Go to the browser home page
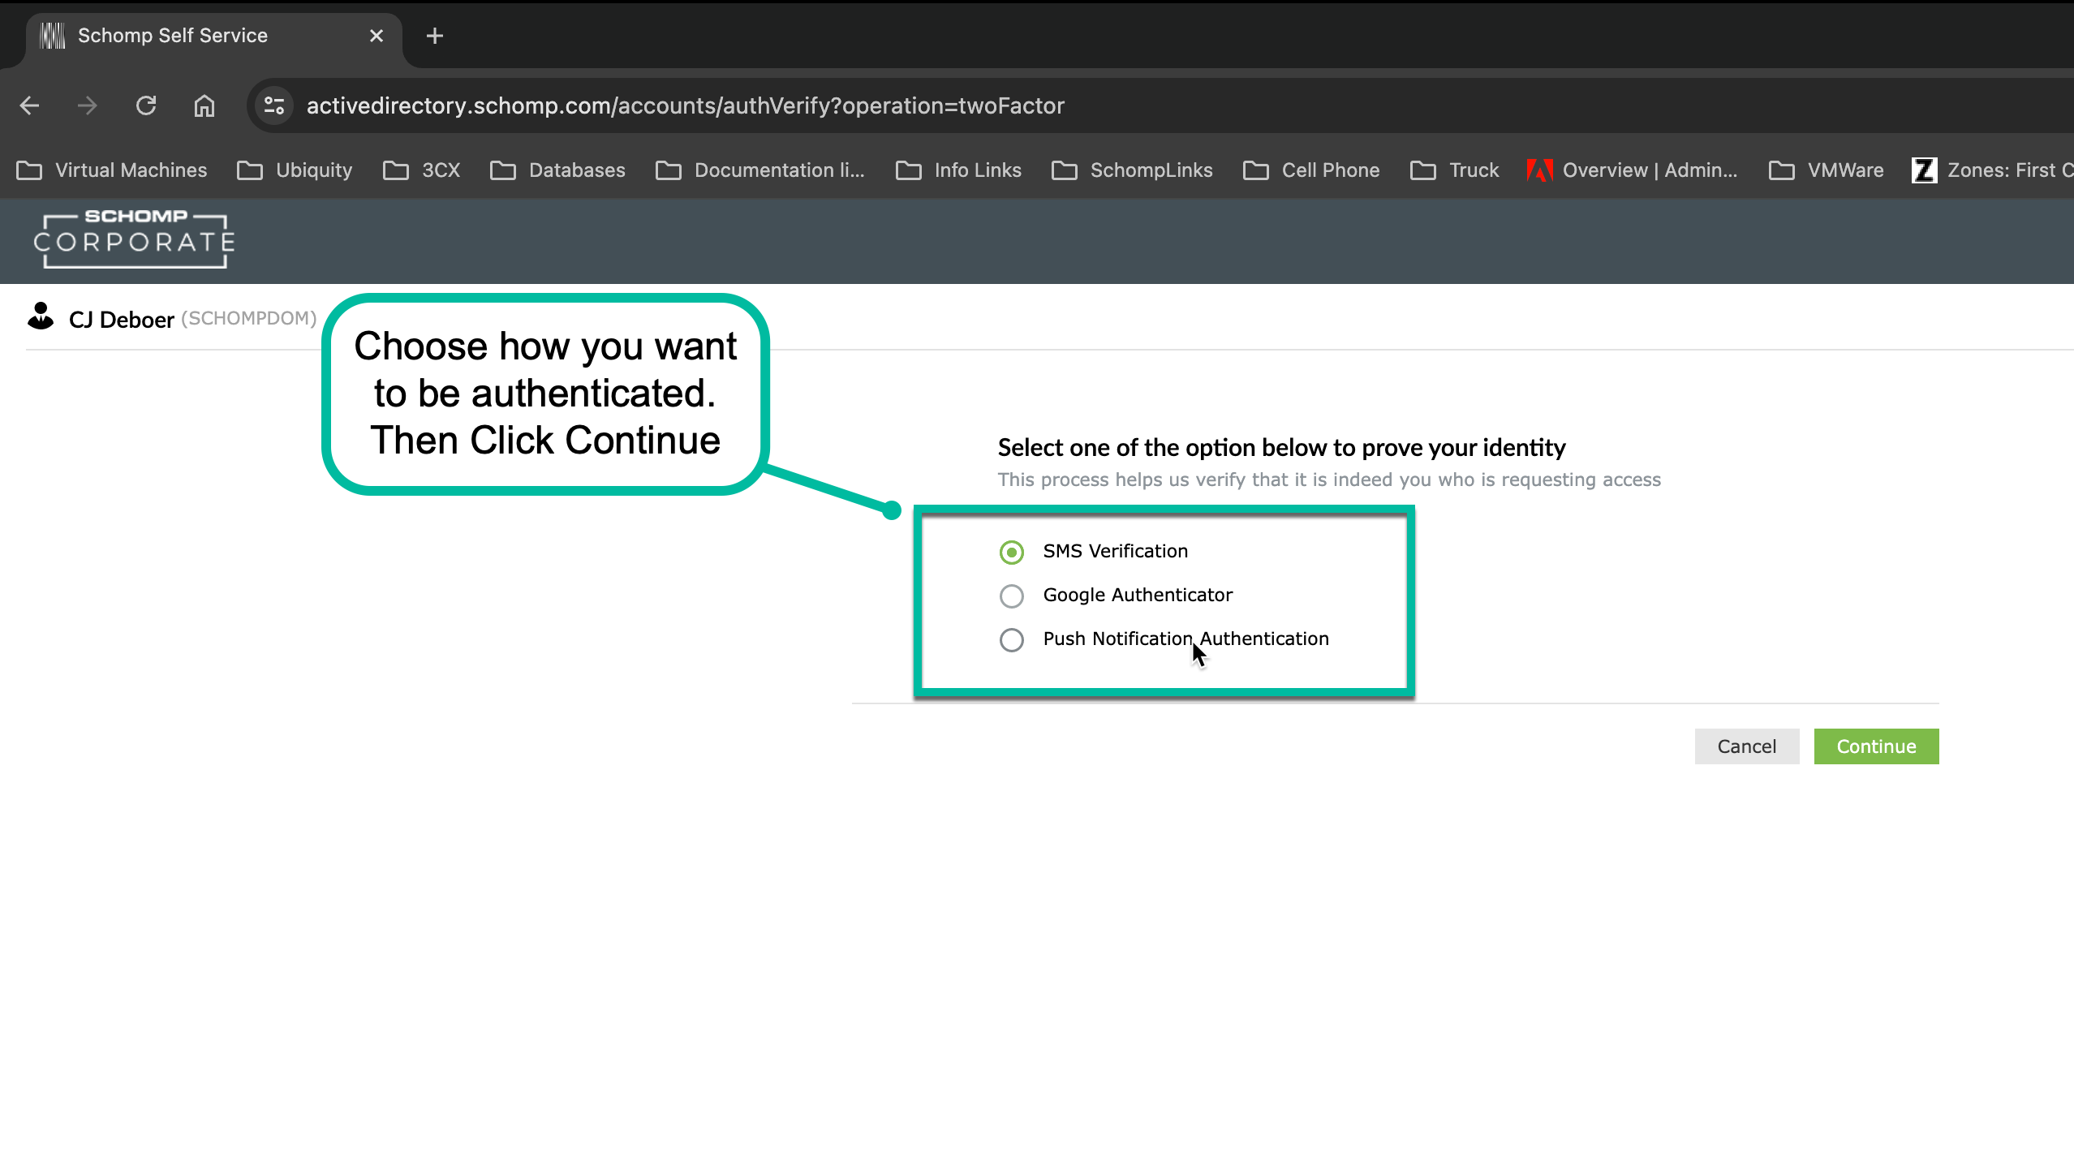 point(204,105)
